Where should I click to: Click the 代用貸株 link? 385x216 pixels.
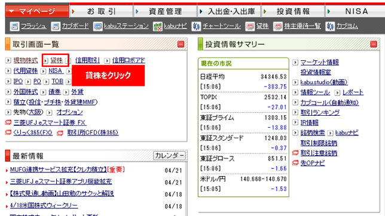26,71
